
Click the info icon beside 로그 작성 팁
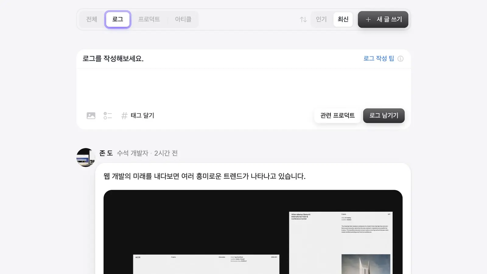pos(401,59)
